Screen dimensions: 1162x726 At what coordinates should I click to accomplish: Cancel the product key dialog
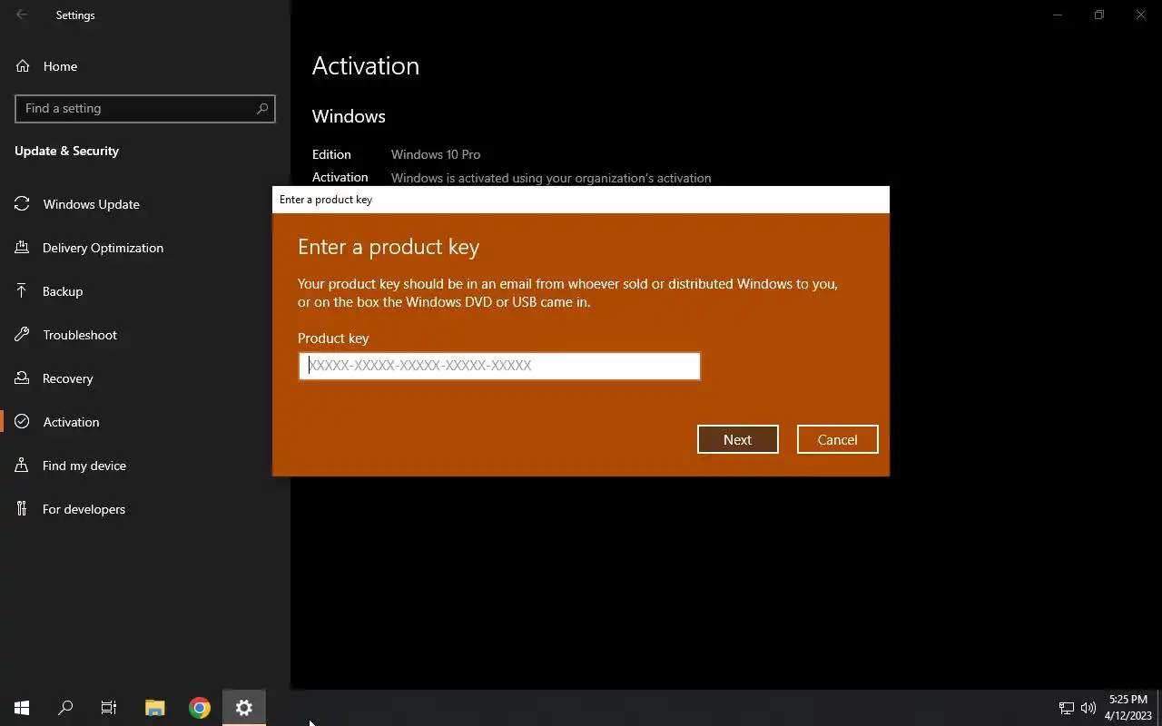(x=837, y=439)
